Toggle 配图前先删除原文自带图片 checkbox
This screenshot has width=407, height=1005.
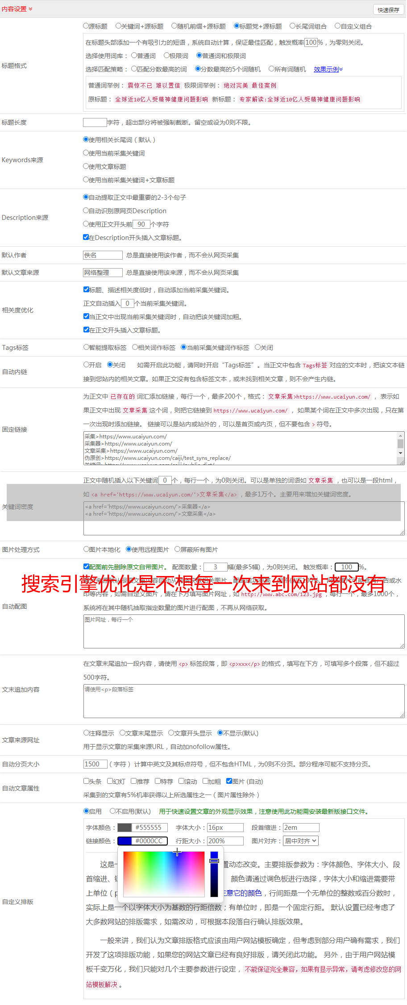[x=87, y=567]
